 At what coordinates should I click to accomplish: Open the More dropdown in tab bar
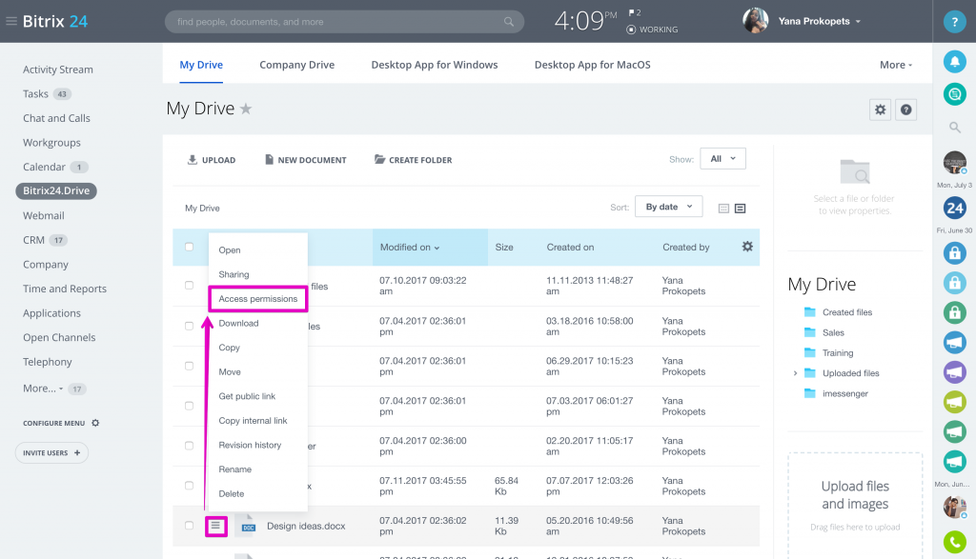pos(896,65)
